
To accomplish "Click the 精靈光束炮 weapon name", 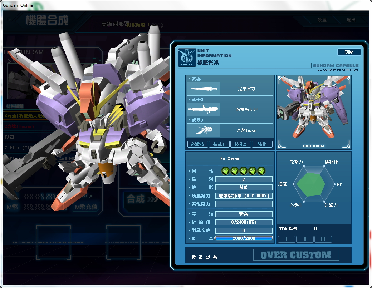I will [246, 109].
